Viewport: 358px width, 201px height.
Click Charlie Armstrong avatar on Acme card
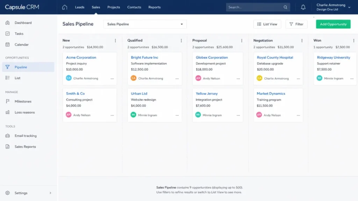pos(69,78)
